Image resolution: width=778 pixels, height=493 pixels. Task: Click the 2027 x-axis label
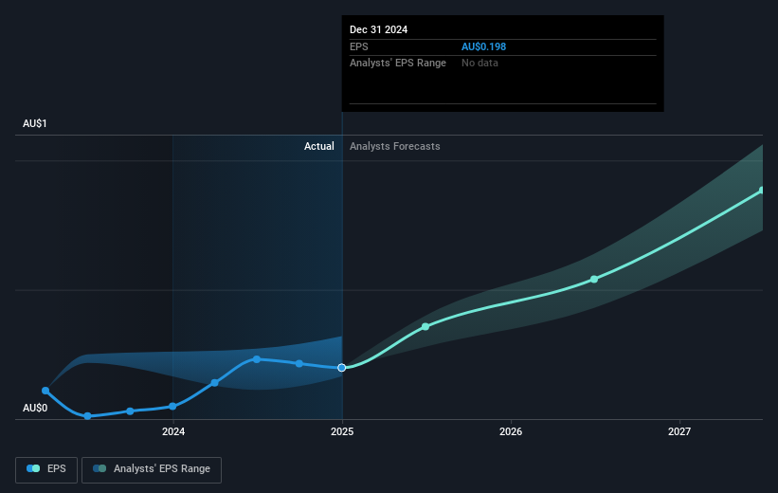679,432
